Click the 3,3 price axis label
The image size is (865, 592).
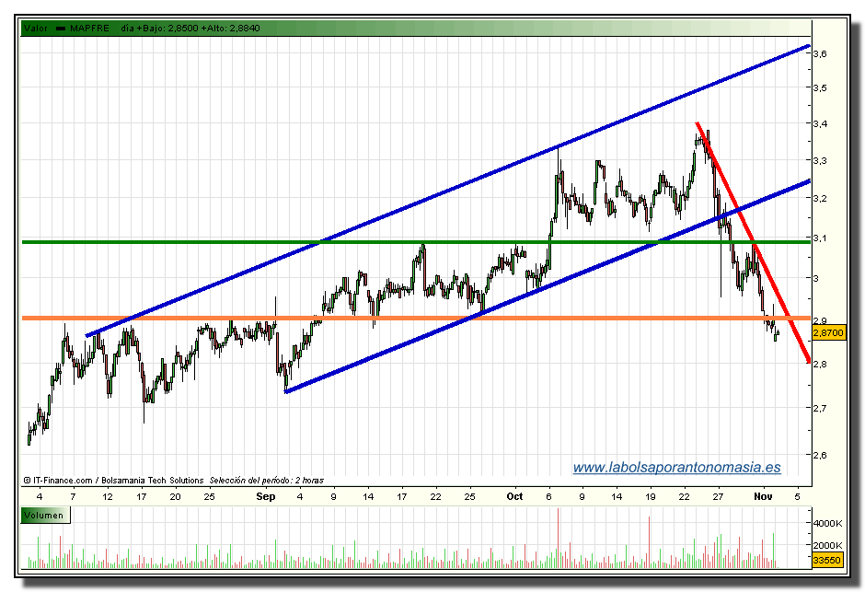pyautogui.click(x=820, y=160)
